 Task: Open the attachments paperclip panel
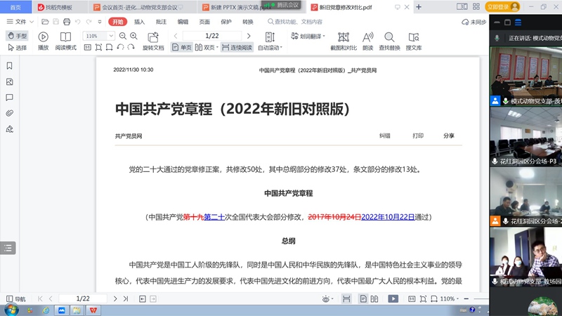[x=9, y=113]
